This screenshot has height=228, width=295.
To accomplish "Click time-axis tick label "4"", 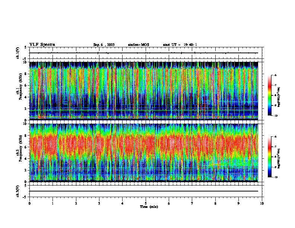I will pyautogui.click(x=123, y=203).
